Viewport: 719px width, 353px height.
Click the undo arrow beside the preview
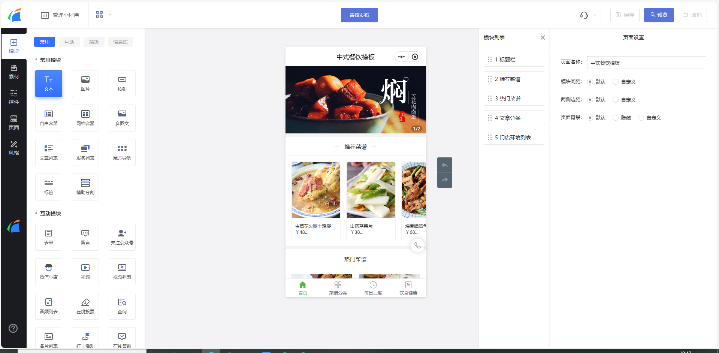click(x=445, y=165)
